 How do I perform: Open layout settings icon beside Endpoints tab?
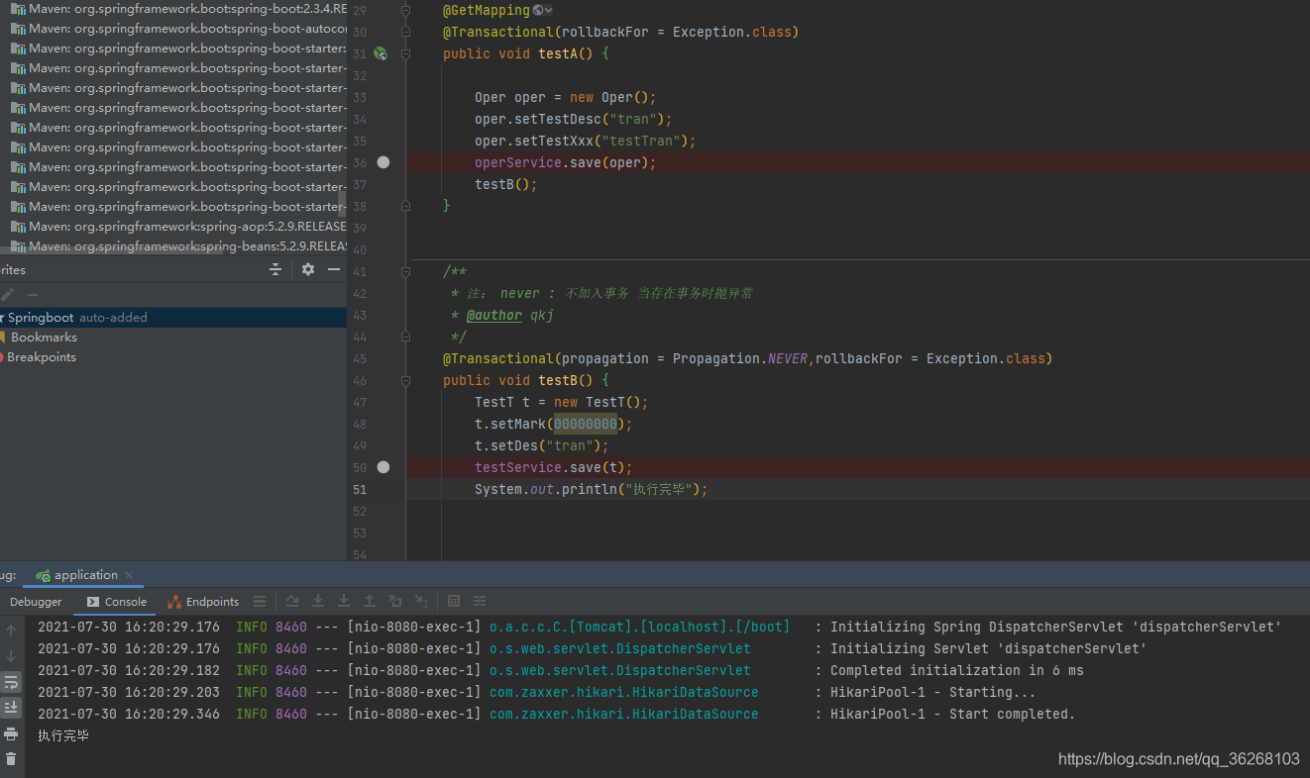coord(260,601)
